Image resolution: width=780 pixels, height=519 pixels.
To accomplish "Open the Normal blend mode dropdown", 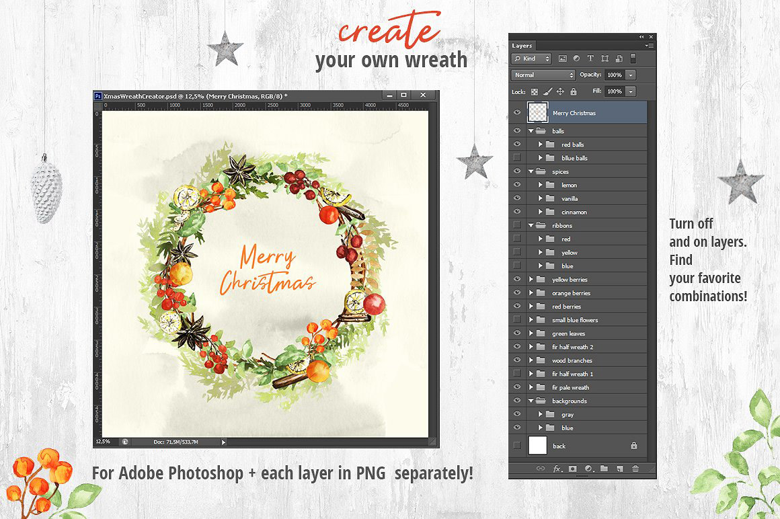I will pos(543,75).
